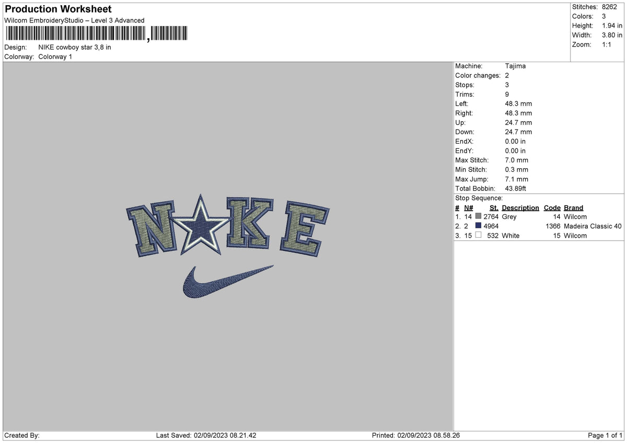Click the 'Created By:' footer label
Image resolution: width=627 pixels, height=443 pixels.
point(22,436)
